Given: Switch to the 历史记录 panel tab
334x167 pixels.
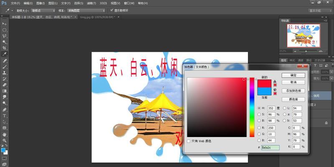Looking at the screenshot, I should tap(320, 60).
